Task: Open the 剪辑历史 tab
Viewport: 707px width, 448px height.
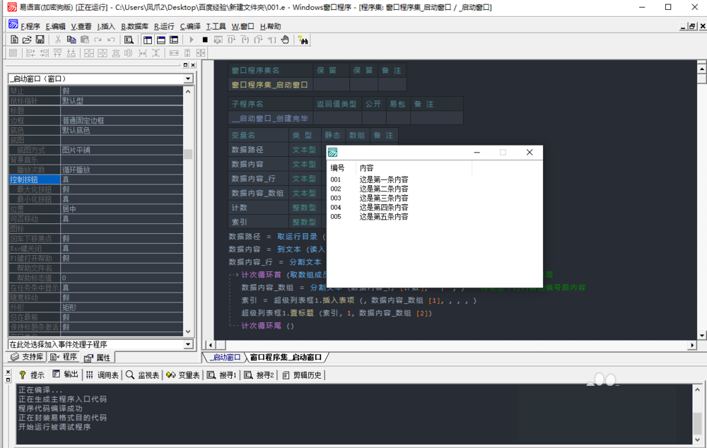Action: 302,375
